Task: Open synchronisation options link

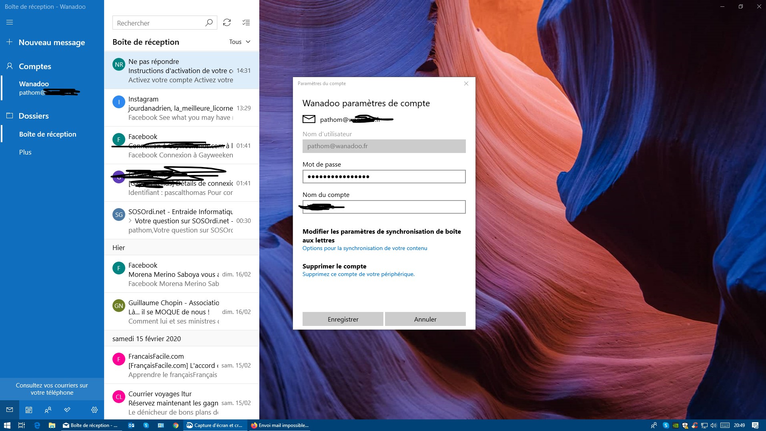Action: pos(365,248)
